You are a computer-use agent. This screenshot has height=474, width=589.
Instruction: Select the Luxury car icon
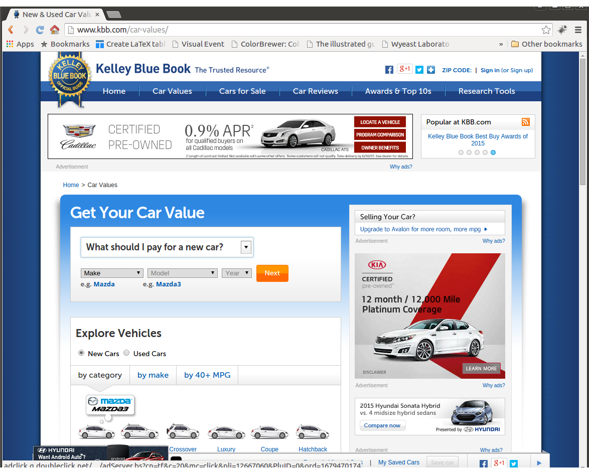226,432
